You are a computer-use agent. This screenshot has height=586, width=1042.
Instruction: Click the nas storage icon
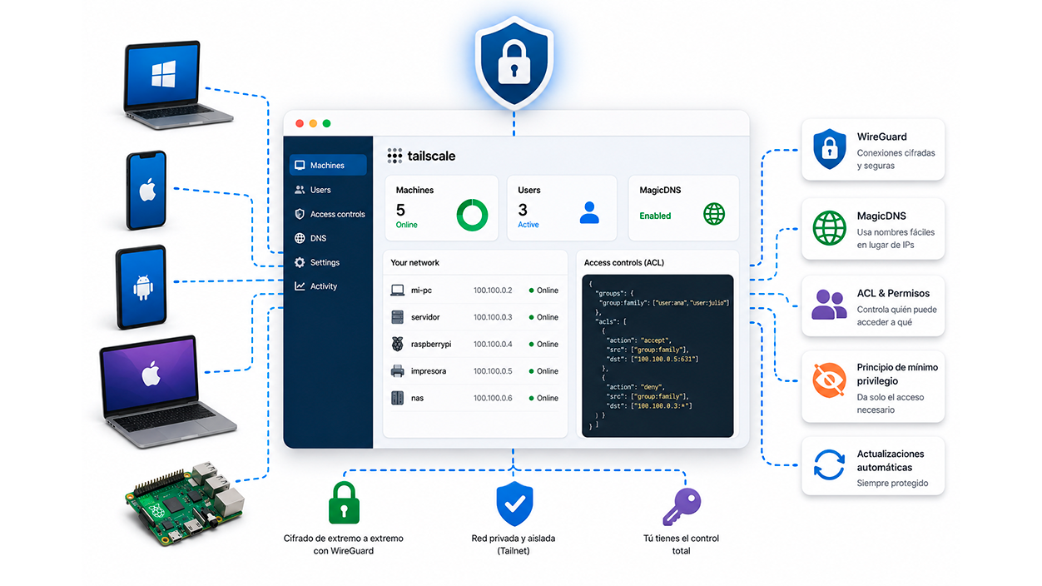point(398,398)
